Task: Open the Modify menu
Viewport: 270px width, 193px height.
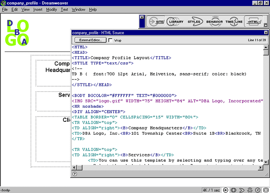Action: pos(51,9)
